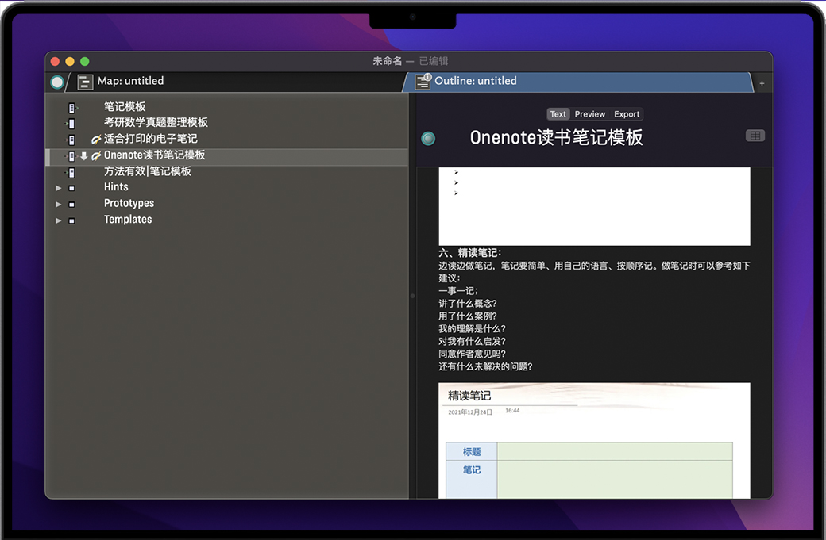The image size is (826, 540).
Task: Click the note icon beside 方法有效|笔记模板
Action: coord(71,172)
